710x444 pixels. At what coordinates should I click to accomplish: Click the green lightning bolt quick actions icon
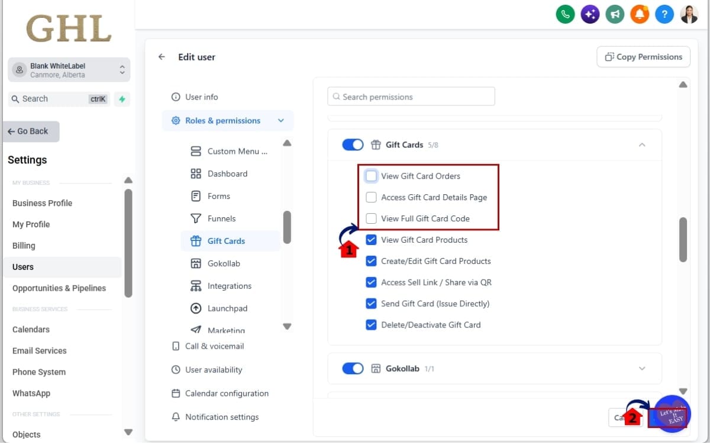122,99
